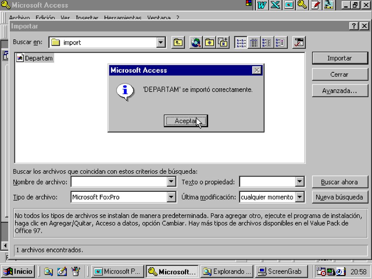Click the Add to Favorites icon

click(x=223, y=43)
